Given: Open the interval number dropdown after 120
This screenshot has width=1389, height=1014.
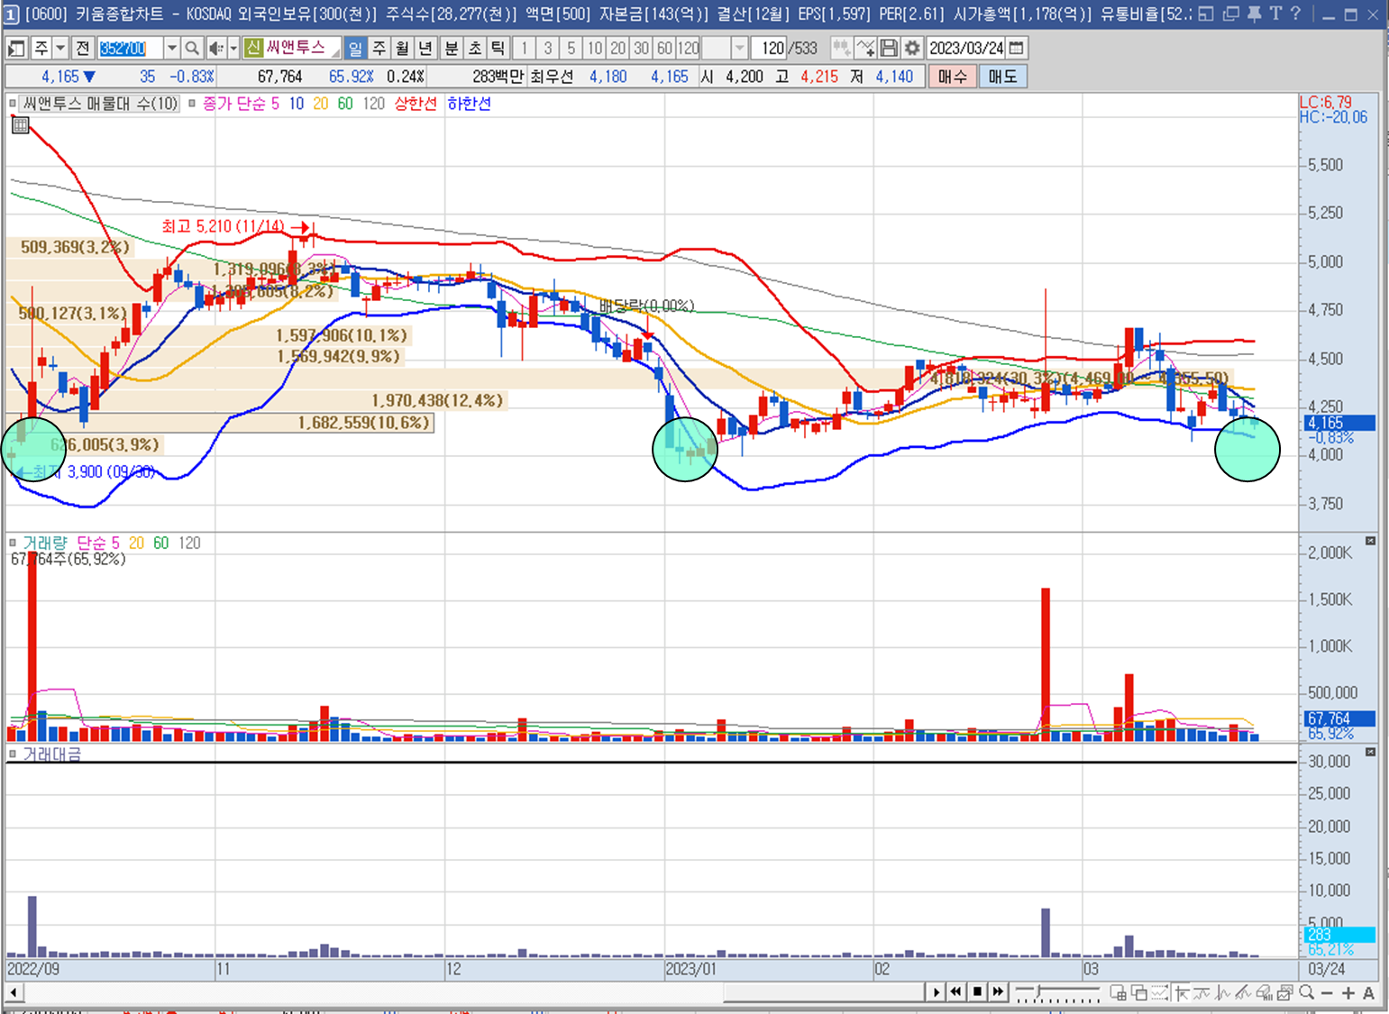Looking at the screenshot, I should (x=739, y=49).
